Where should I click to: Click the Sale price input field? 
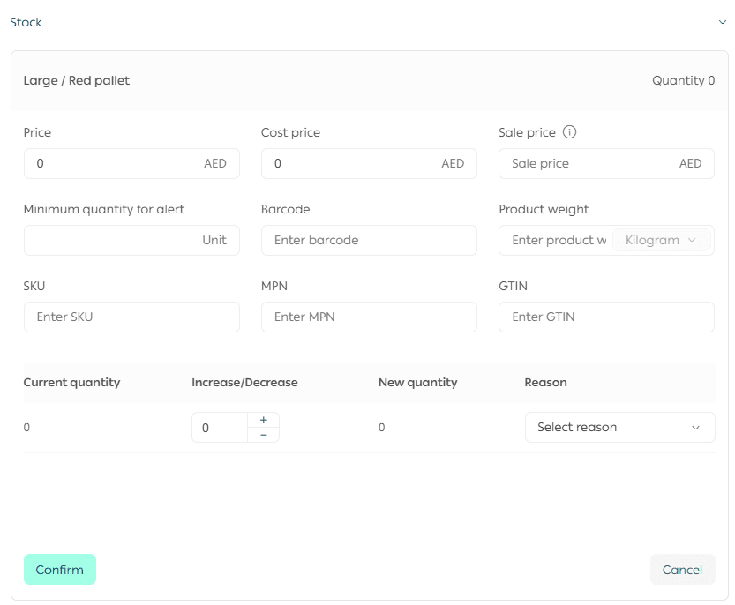(587, 164)
